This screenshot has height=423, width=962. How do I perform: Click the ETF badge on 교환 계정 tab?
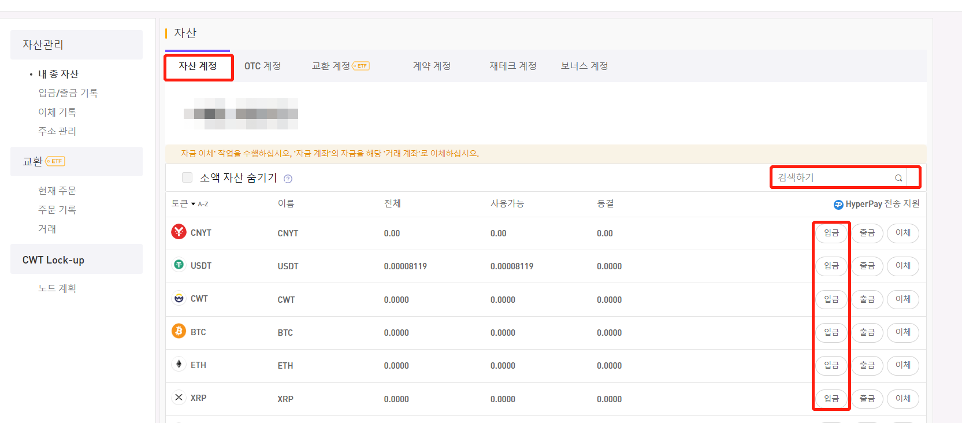(x=361, y=66)
